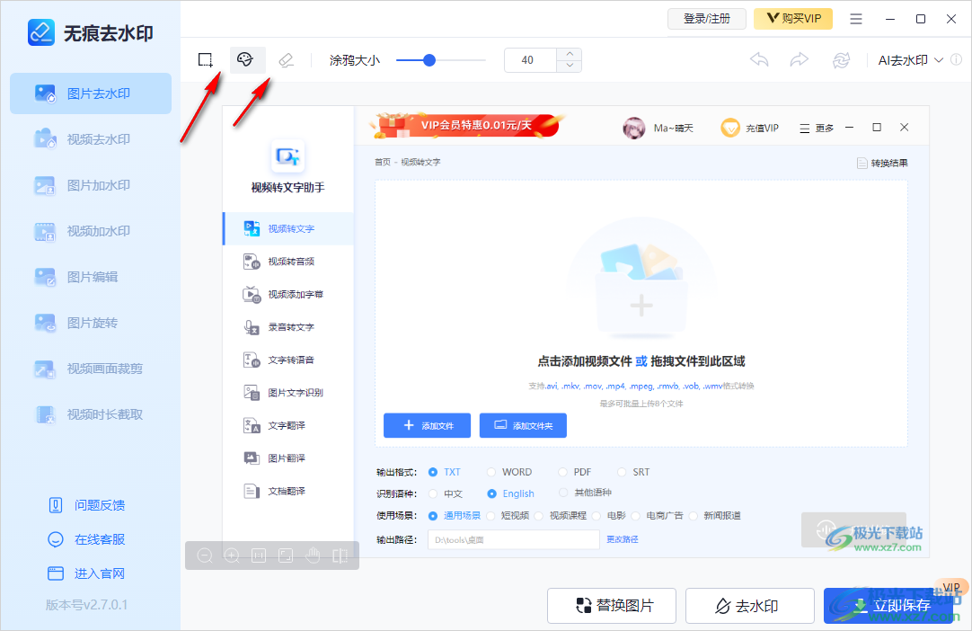Click the 更改路径 link in image
The width and height of the screenshot is (972, 631).
tap(623, 540)
